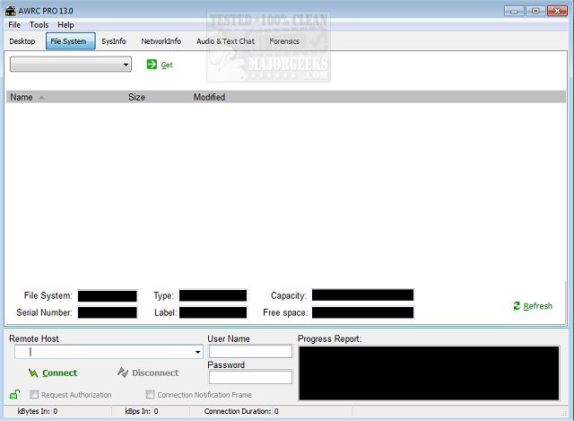The image size is (574, 421).
Task: Focus the Password field
Action: (x=250, y=377)
